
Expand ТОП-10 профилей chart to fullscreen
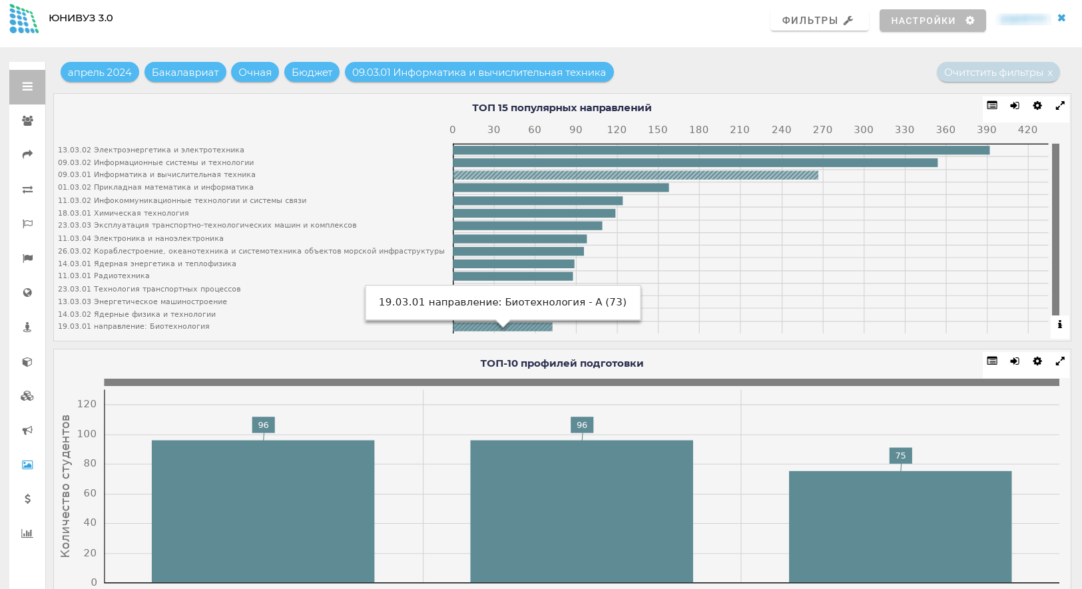click(x=1060, y=361)
